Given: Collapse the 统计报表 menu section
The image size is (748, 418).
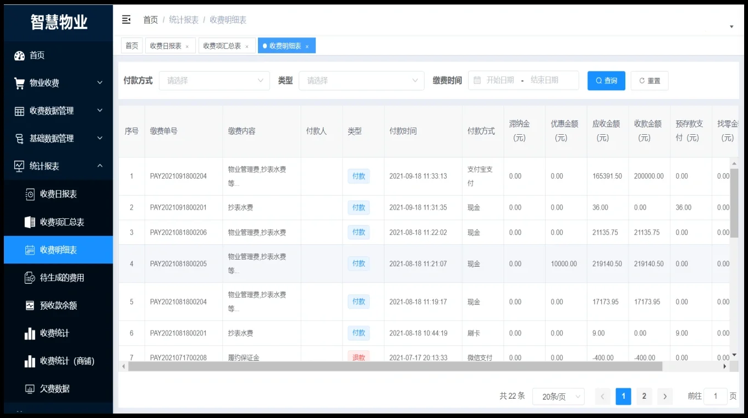Looking at the screenshot, I should (x=100, y=166).
